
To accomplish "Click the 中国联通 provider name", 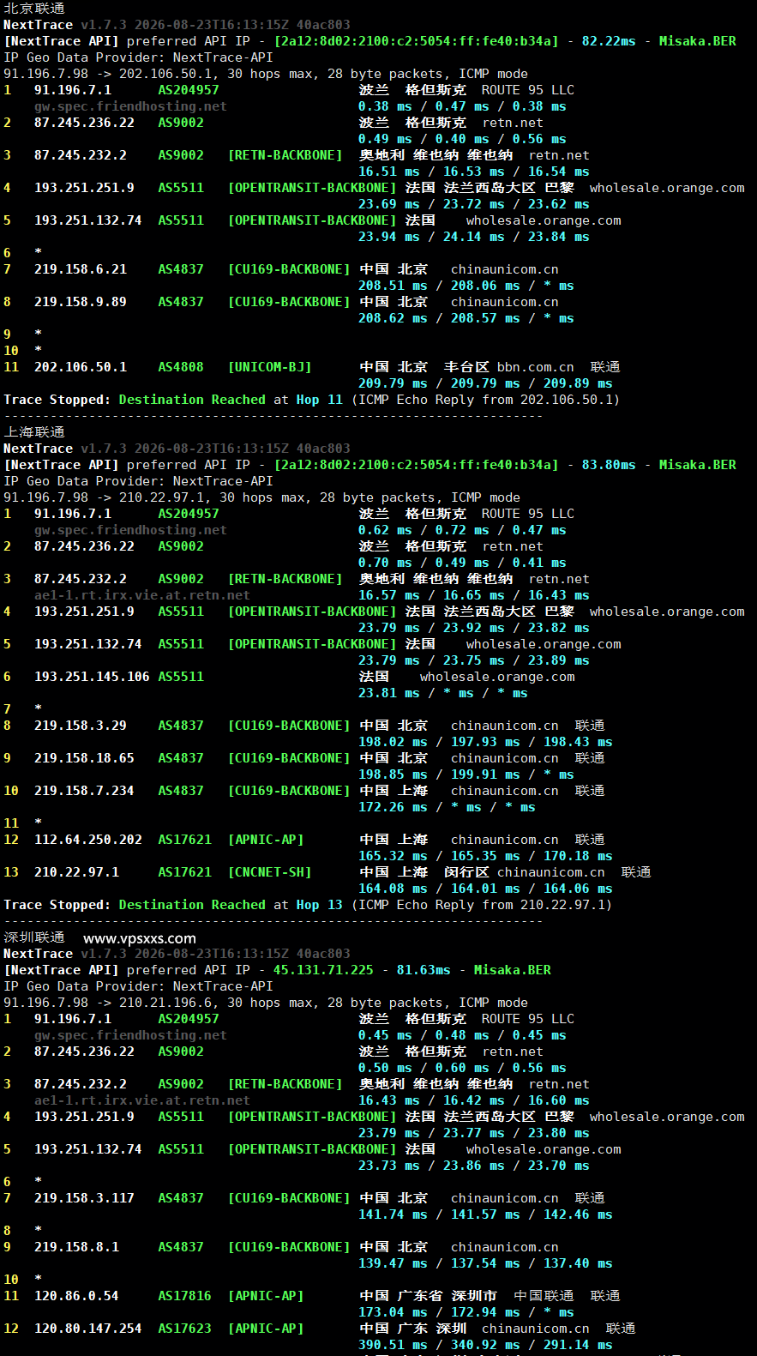I will [x=544, y=1296].
